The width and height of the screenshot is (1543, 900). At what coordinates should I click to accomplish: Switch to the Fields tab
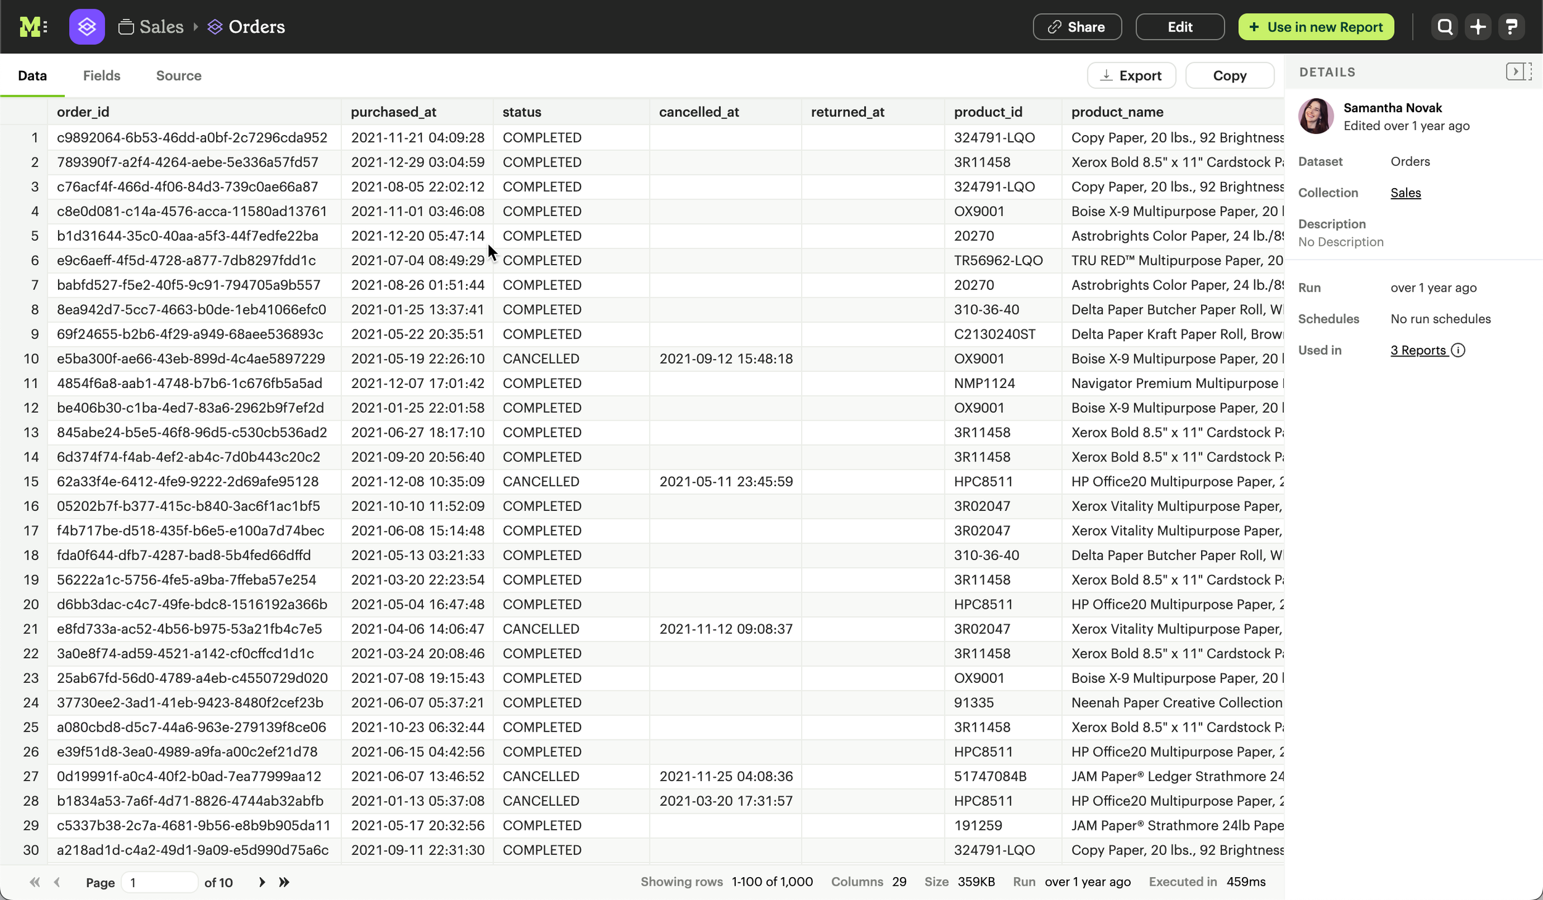tap(102, 75)
